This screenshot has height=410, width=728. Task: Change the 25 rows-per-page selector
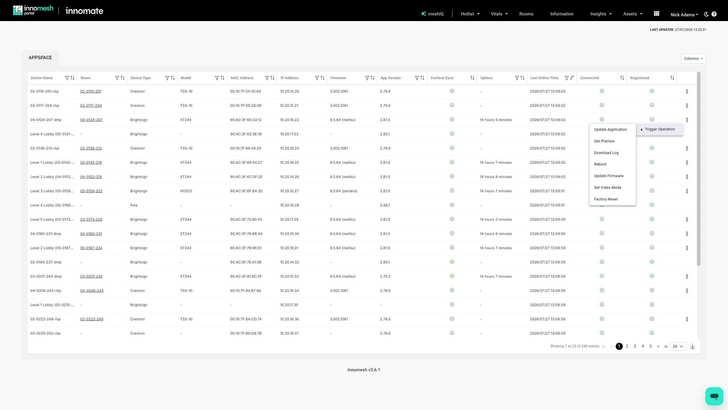pos(678,347)
